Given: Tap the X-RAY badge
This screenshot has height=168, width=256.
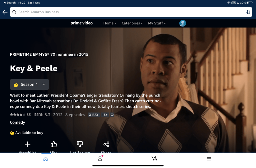Looking at the screenshot, I should (93, 115).
